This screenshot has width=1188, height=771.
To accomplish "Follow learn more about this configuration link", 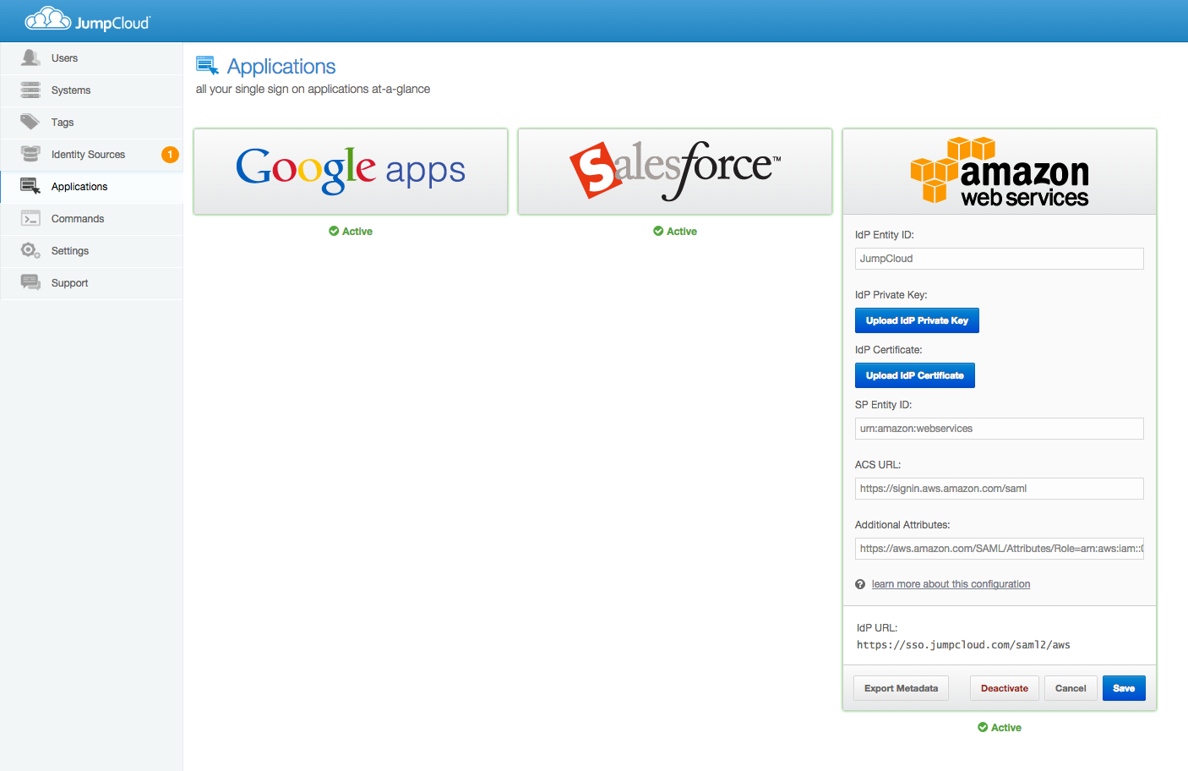I will click(x=951, y=584).
